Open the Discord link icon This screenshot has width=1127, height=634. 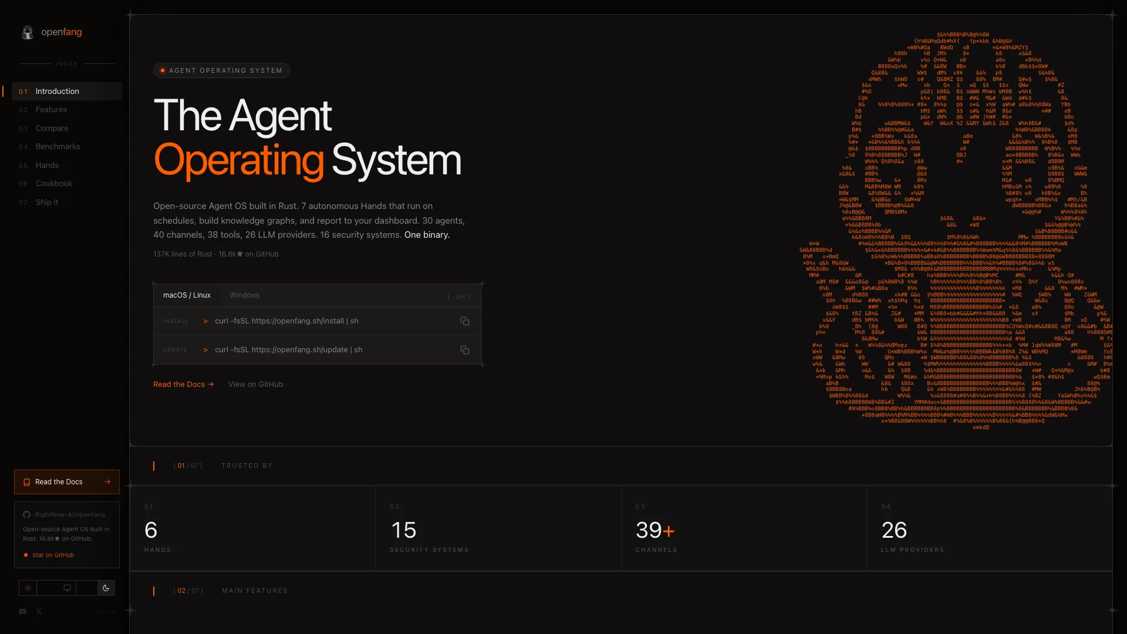point(23,612)
